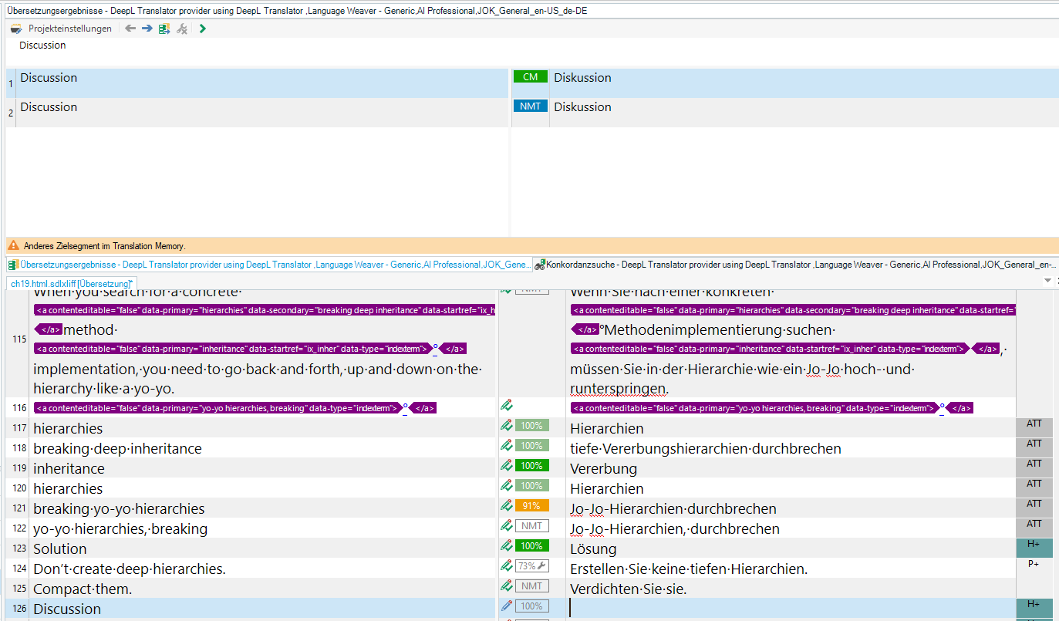This screenshot has height=621, width=1059.
Task: Select the CM match result 'Diskussion'
Action: [582, 78]
